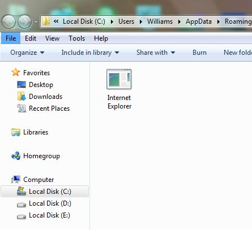Viewport: 252px width, 230px height.
Task: Expand the Organize dropdown
Action: (x=27, y=53)
